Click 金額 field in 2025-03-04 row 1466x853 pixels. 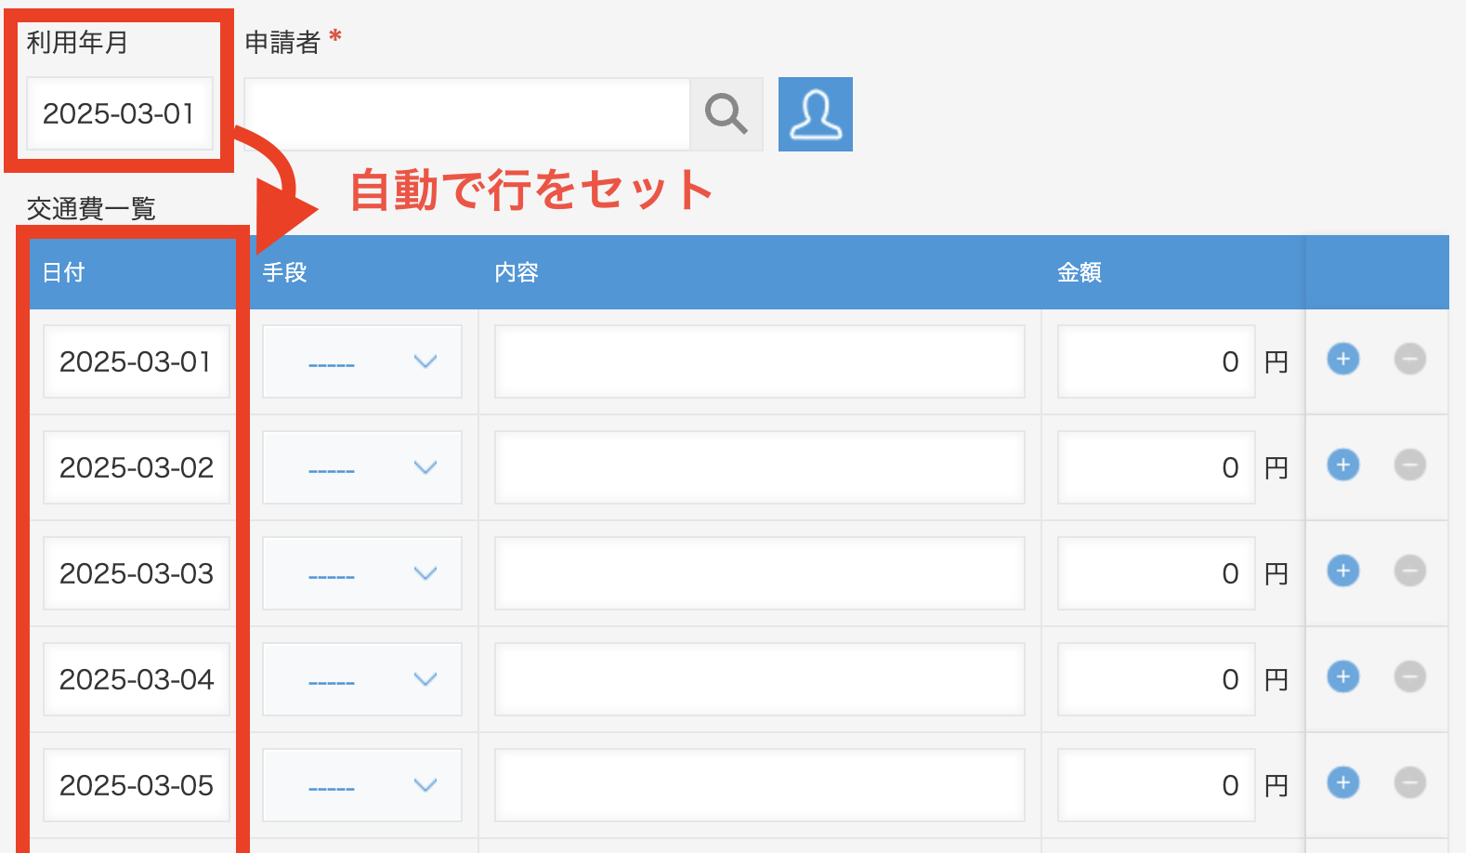(x=1157, y=679)
